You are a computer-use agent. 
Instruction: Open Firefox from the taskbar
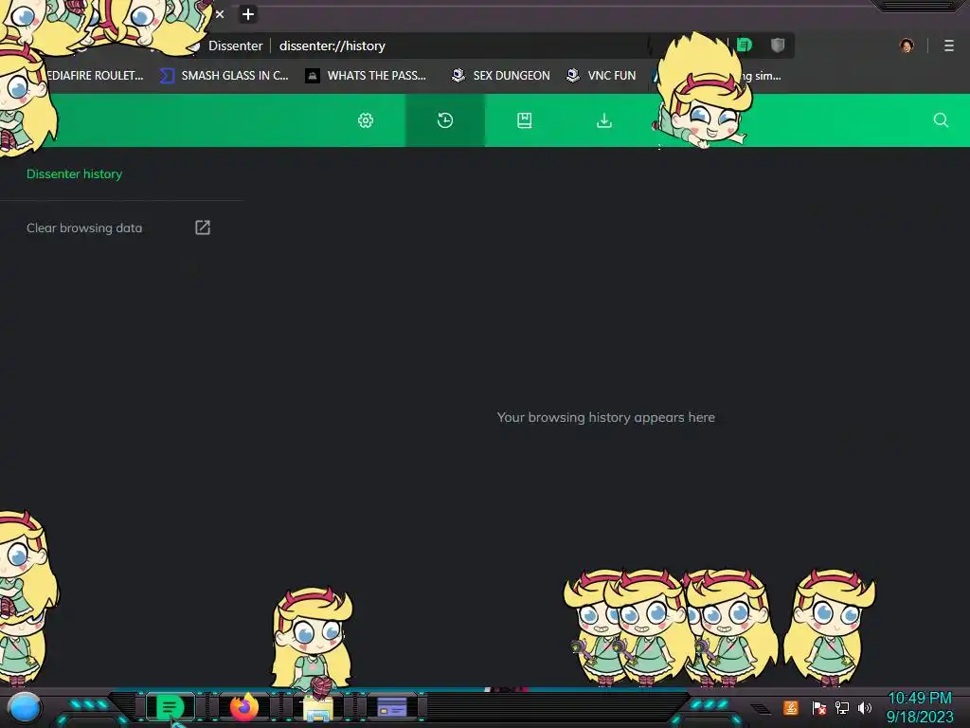click(244, 707)
